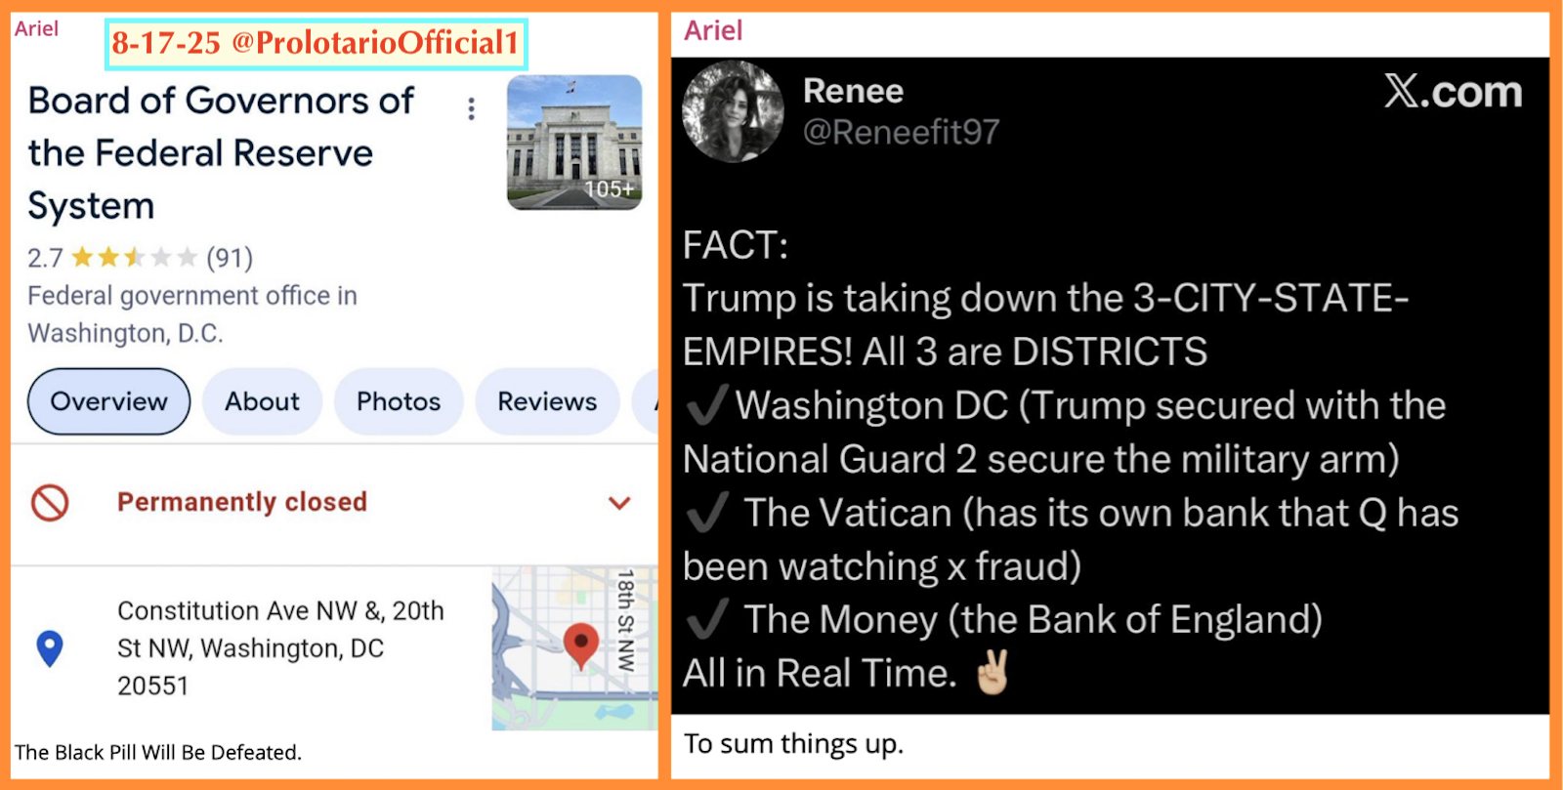Click the checkmark beside Washington DC
1563x790 pixels.
pos(707,404)
